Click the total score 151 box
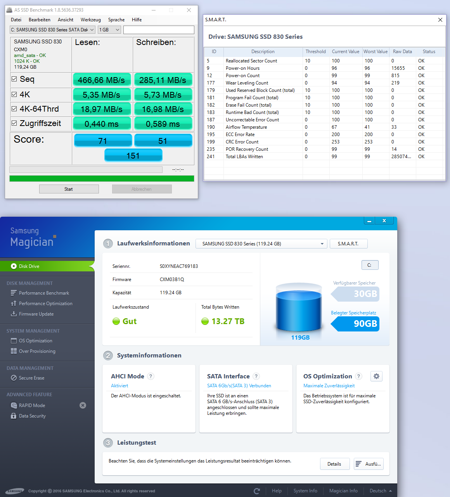 click(x=133, y=155)
